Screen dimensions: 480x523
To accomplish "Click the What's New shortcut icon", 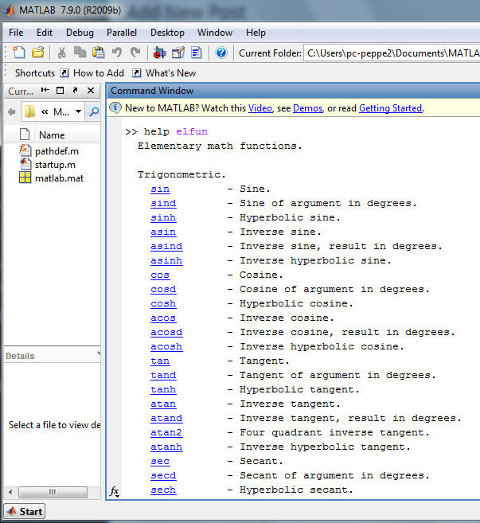I will [x=136, y=72].
